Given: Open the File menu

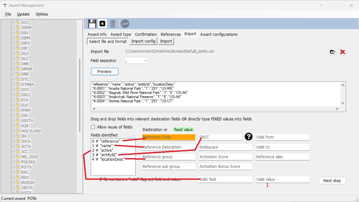Looking at the screenshot, I should [8, 14].
